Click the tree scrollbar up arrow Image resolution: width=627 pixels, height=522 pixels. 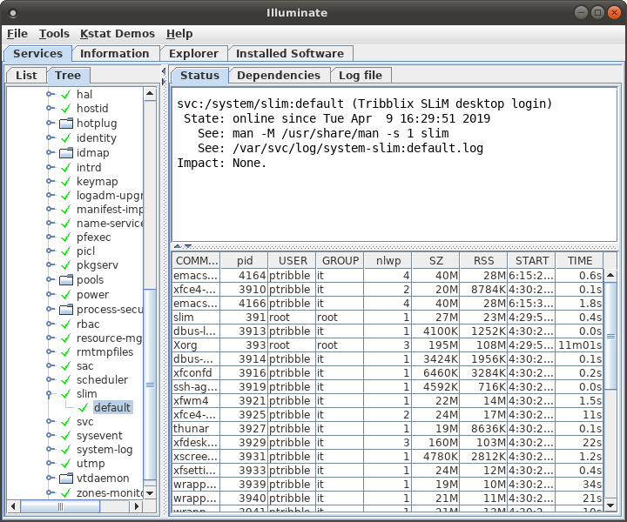[150, 94]
